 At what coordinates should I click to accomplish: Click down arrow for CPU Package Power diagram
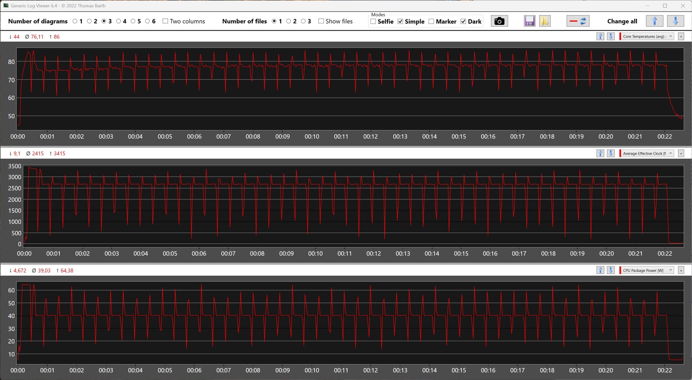click(611, 270)
